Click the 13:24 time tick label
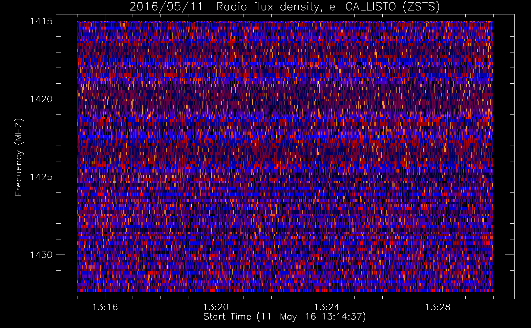 [327, 307]
